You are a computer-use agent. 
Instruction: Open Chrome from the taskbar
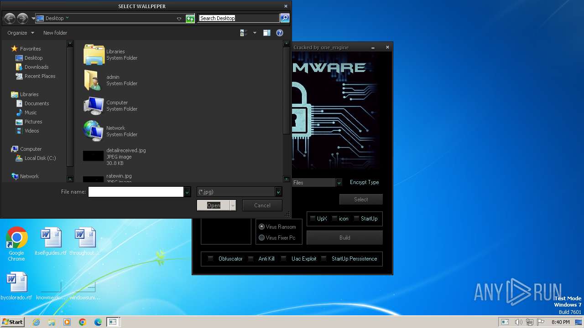83,322
